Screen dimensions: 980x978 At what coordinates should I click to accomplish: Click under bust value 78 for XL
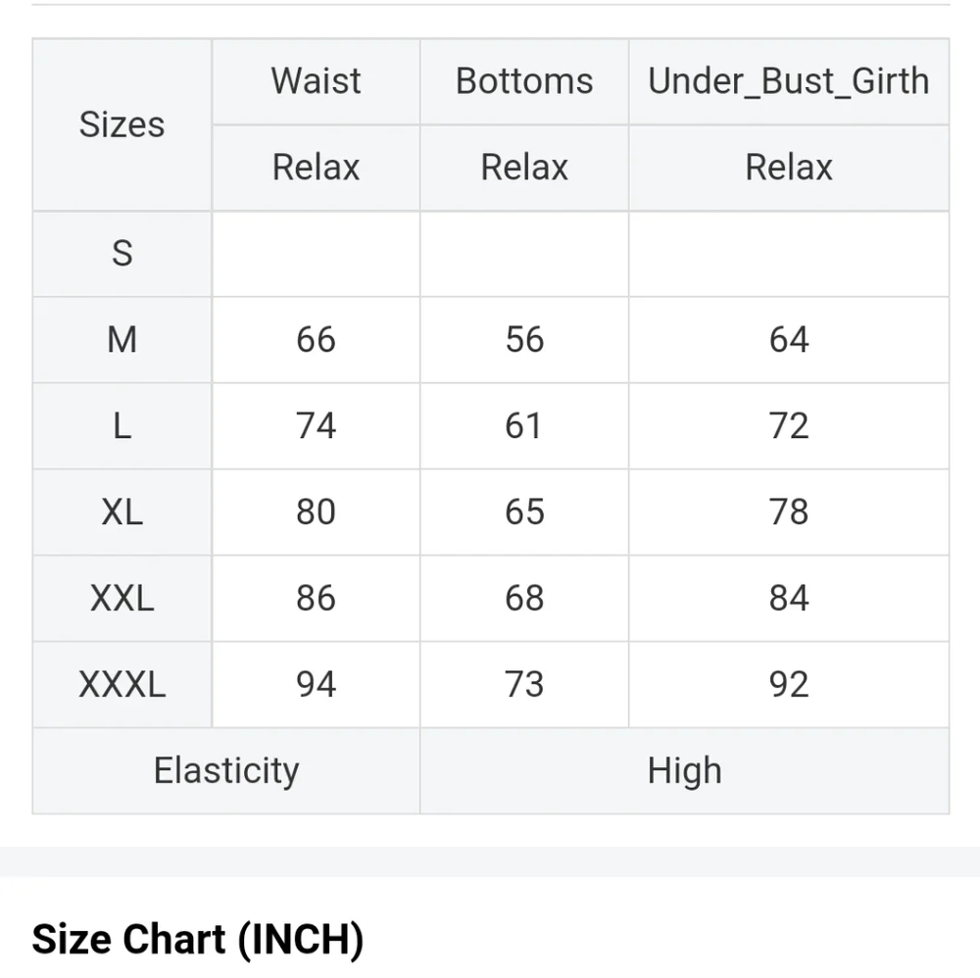tap(788, 512)
